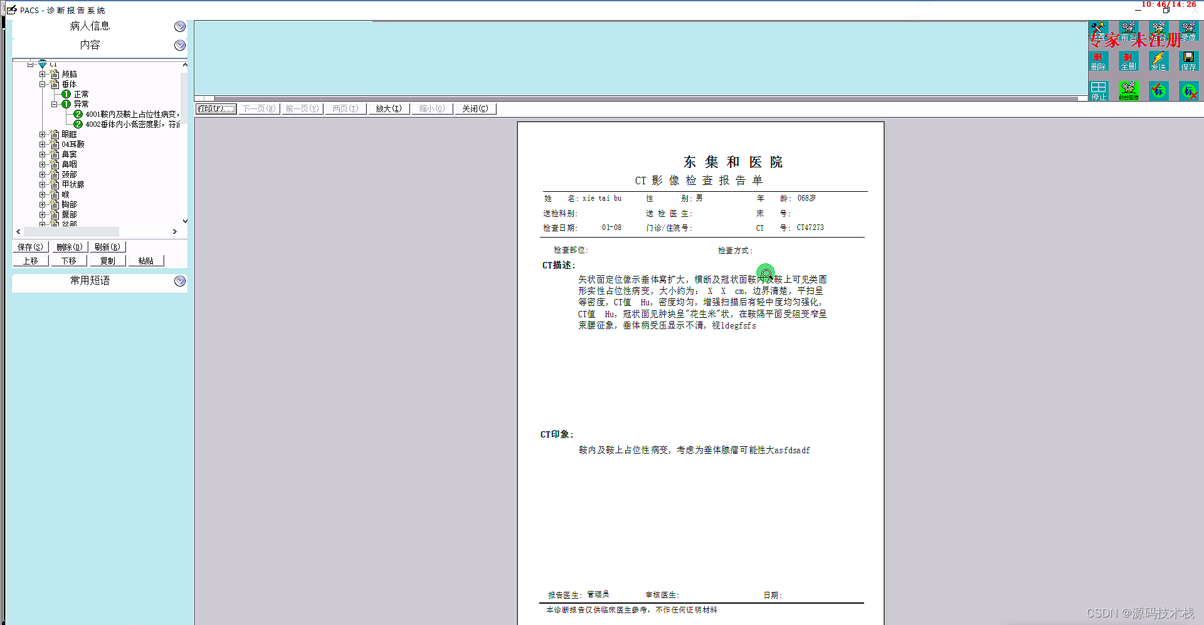Click the 关闭(C) close preview button
This screenshot has width=1204, height=625.
coord(475,108)
